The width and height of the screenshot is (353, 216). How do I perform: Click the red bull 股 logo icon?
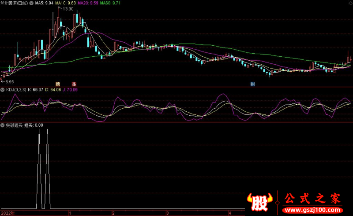(260, 201)
